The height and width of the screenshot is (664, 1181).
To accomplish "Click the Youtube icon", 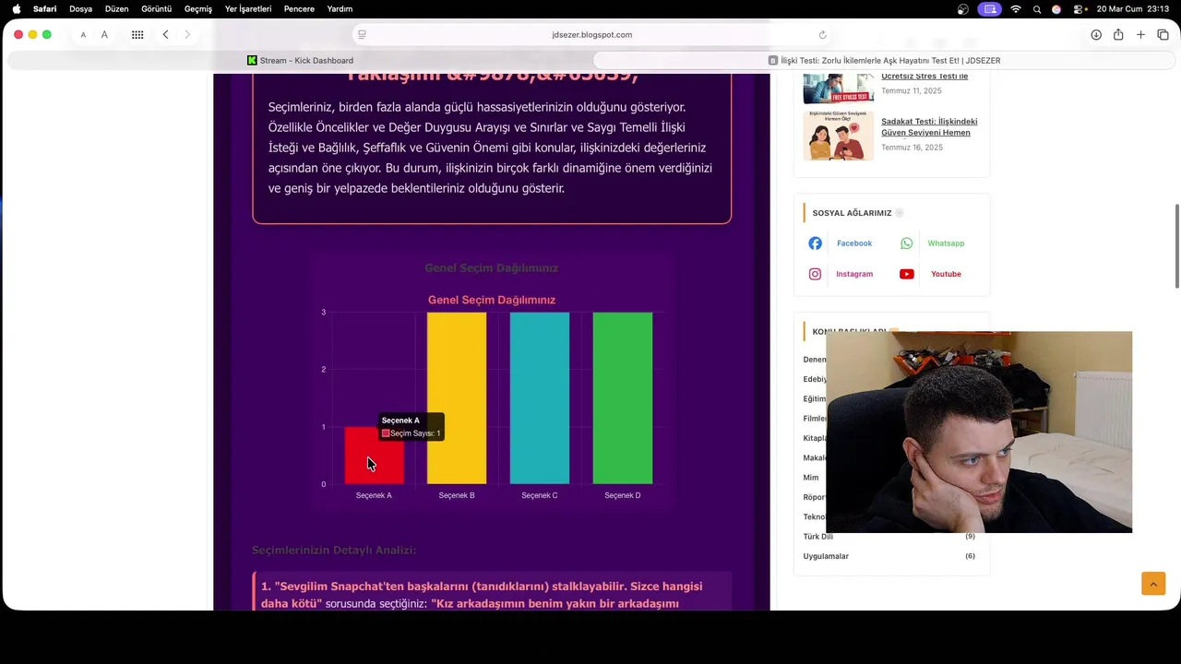I will coord(906,274).
